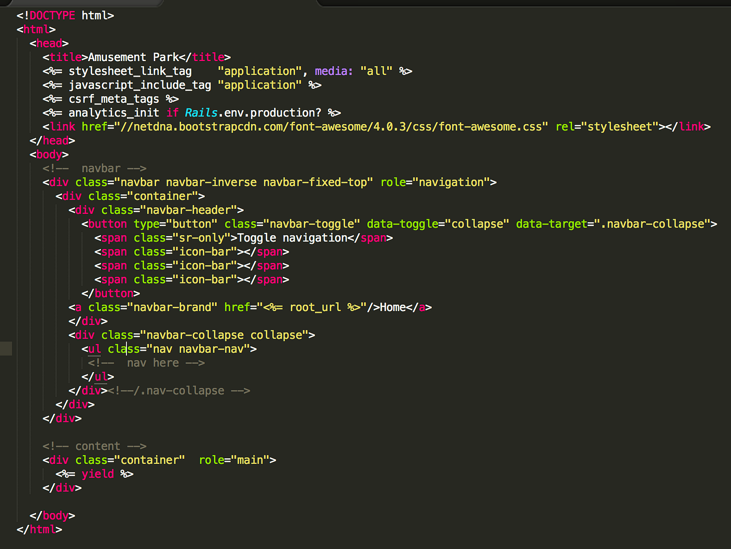Click the "all" string after media:
The width and height of the screenshot is (731, 549).
(376, 71)
